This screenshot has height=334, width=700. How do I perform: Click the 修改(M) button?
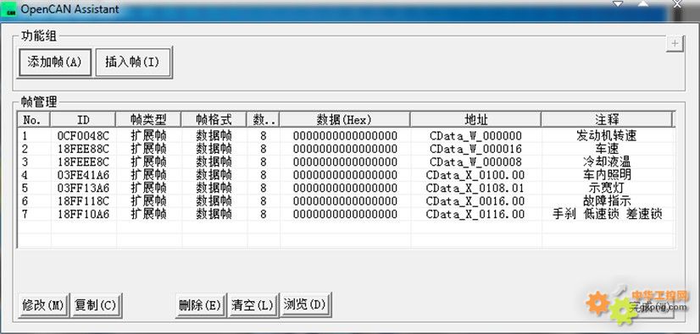(43, 305)
